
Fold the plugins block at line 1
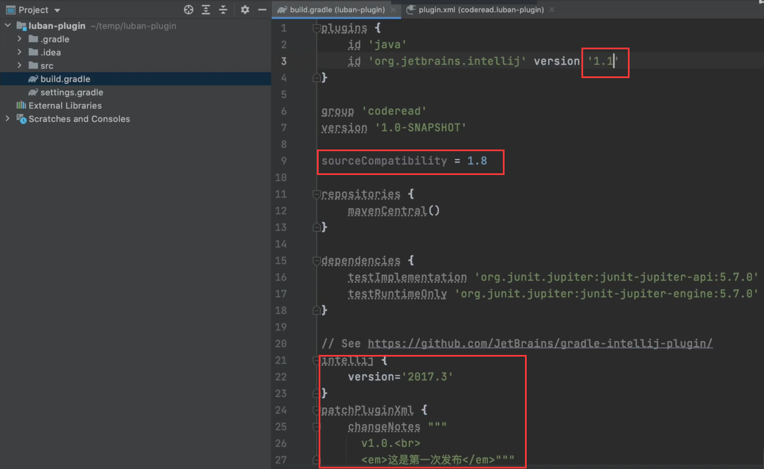click(x=316, y=28)
